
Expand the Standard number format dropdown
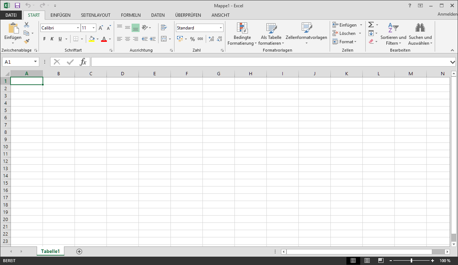221,28
